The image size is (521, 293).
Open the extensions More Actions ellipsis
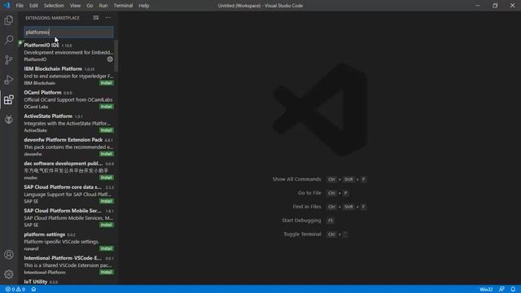pos(108,18)
